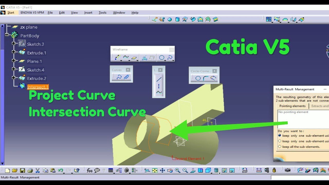Screen dimensions: 329x185
Task: Click the Undo arrow icon
Action: [60, 170]
